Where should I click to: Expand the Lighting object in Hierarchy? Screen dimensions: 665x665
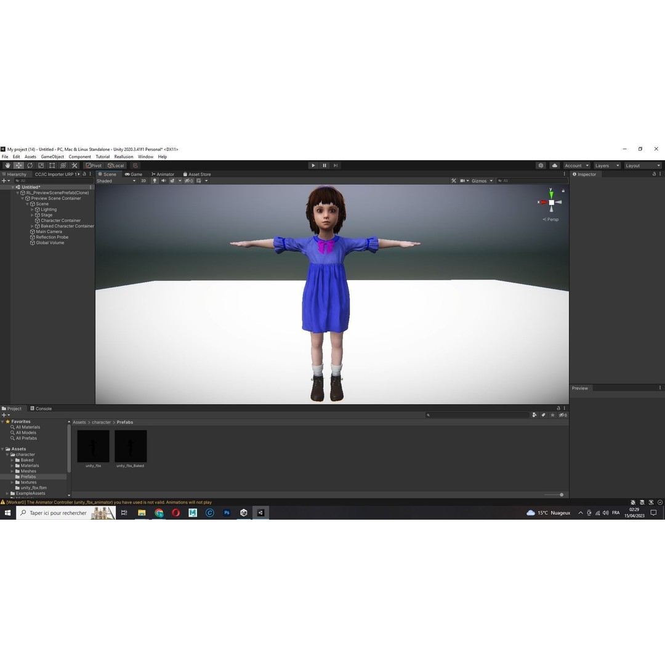pos(32,209)
